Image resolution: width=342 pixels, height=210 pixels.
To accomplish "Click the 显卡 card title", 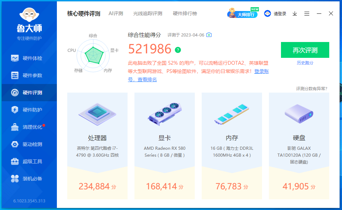I will 164,138.
